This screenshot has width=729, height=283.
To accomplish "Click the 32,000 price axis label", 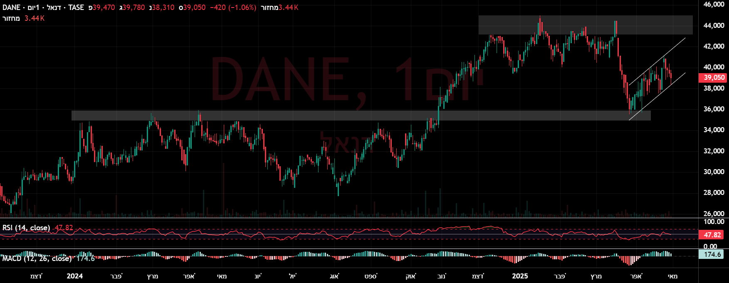I will (714, 151).
